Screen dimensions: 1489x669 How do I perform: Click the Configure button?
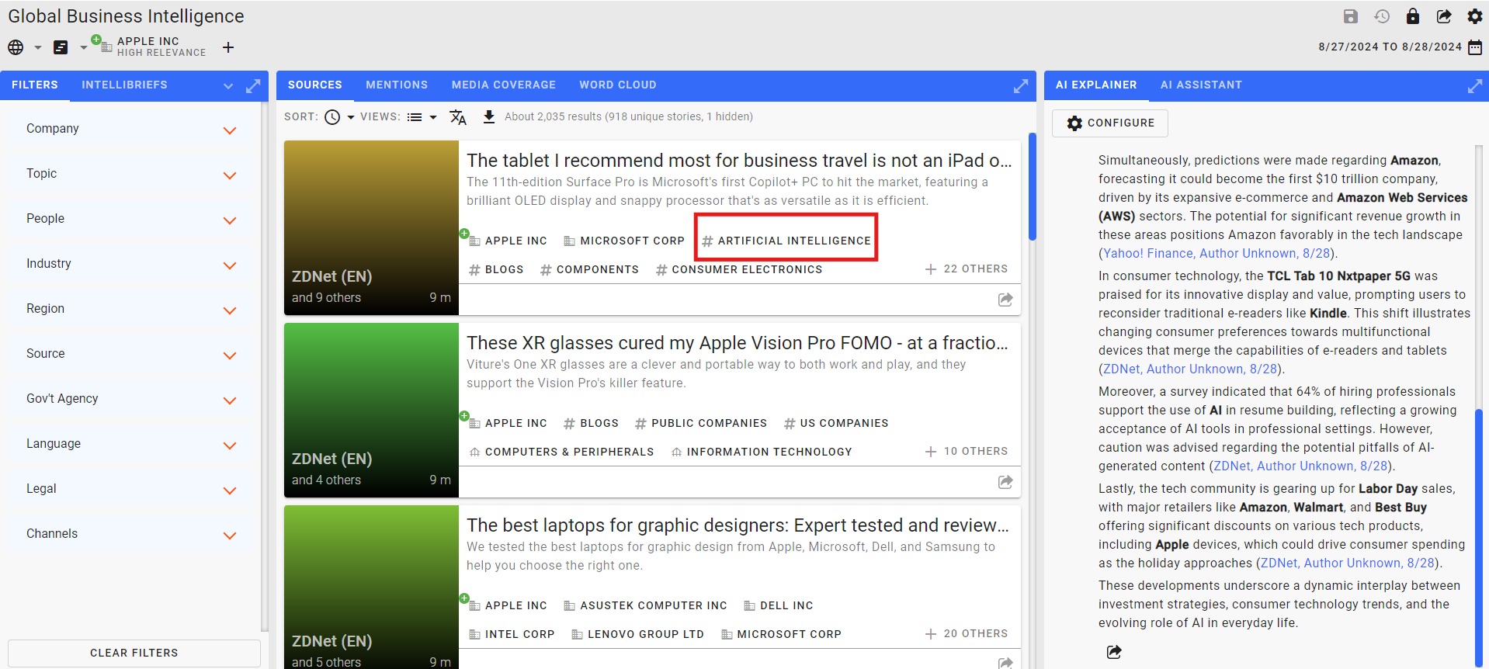click(1110, 123)
